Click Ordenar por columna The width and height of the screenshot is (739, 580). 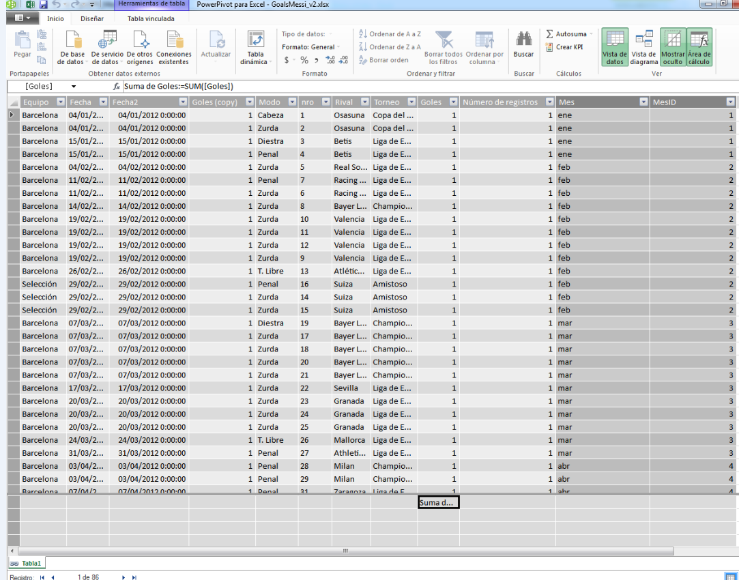tap(484, 48)
